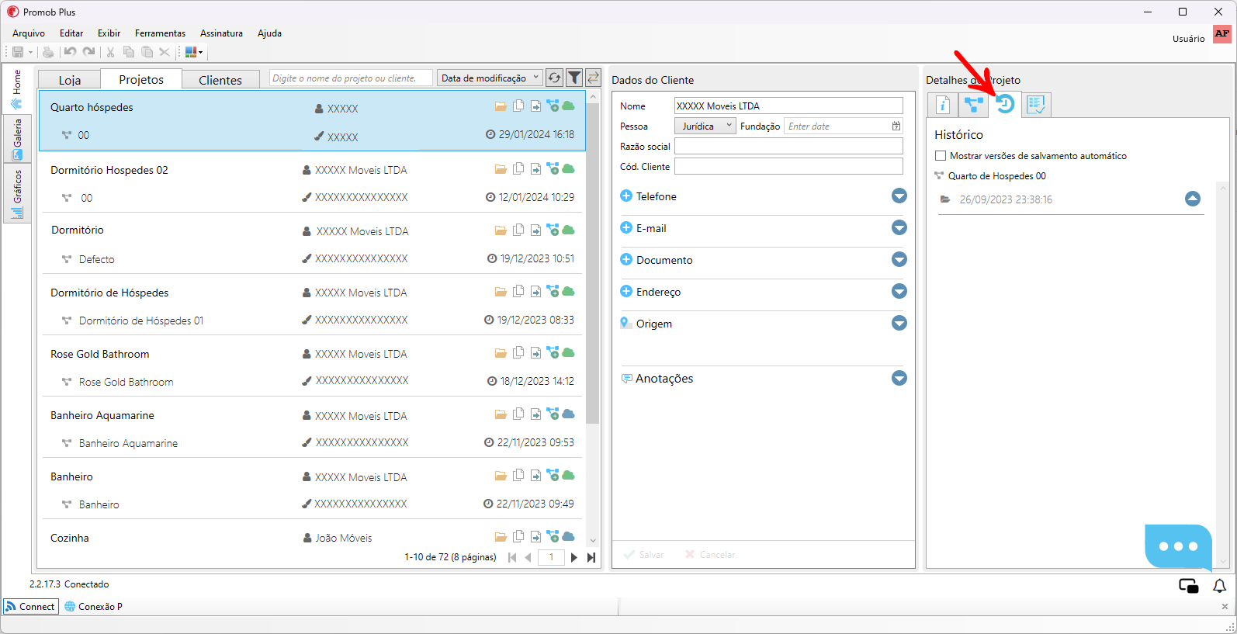Viewport: 1237px width, 634px height.
Task: Open the project versions tree tab
Action: 973,105
